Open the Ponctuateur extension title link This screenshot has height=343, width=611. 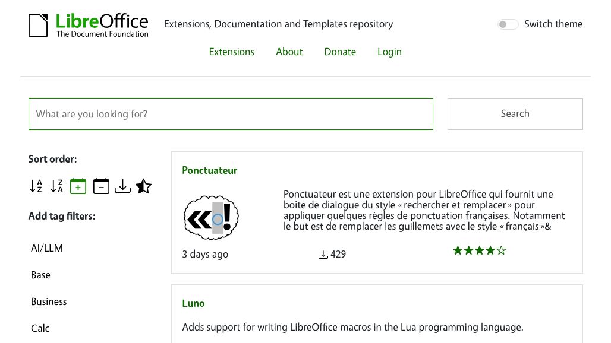click(x=209, y=170)
